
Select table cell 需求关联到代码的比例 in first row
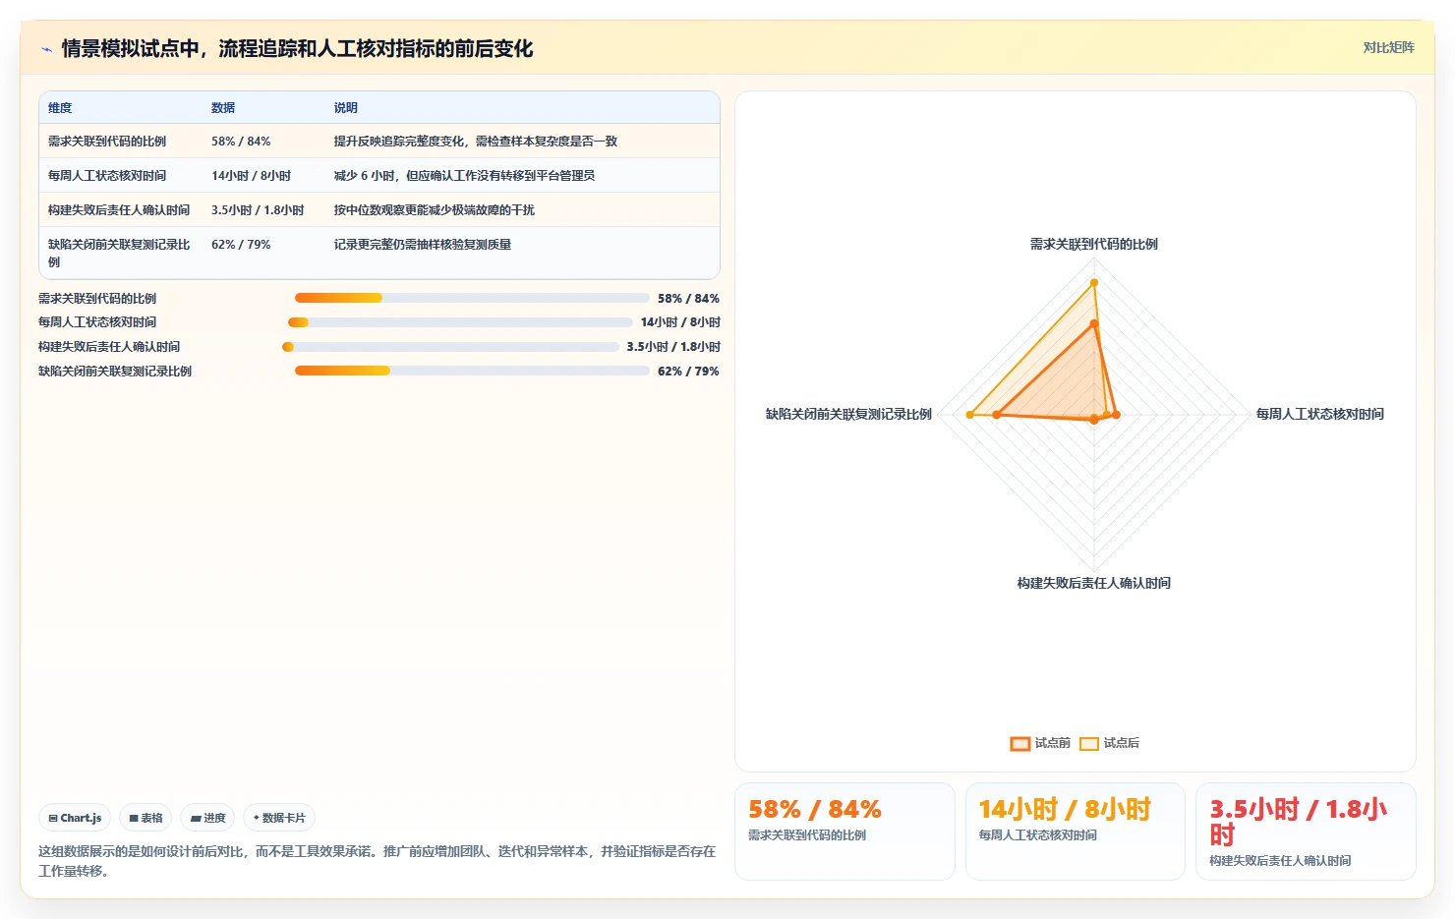tap(107, 142)
